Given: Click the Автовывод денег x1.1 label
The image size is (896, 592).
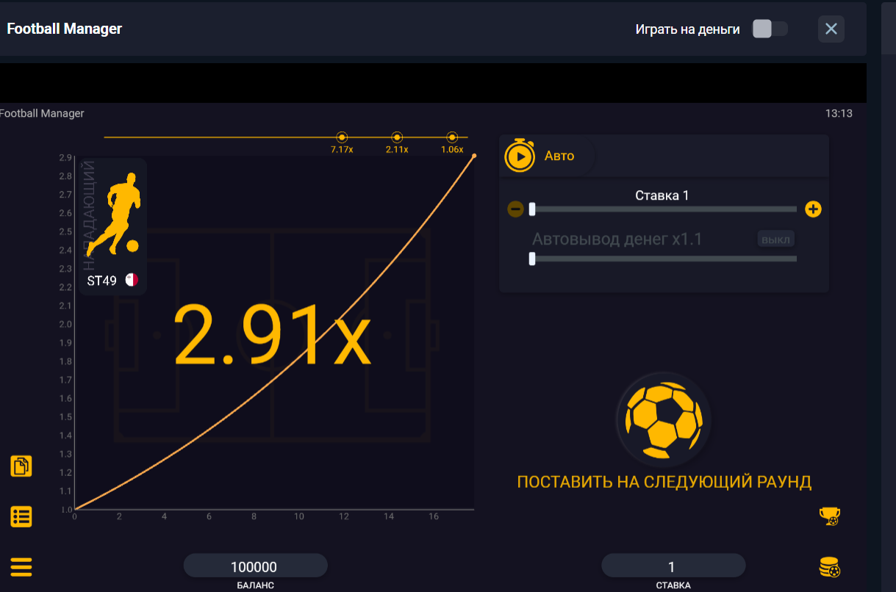Looking at the screenshot, I should [x=617, y=239].
